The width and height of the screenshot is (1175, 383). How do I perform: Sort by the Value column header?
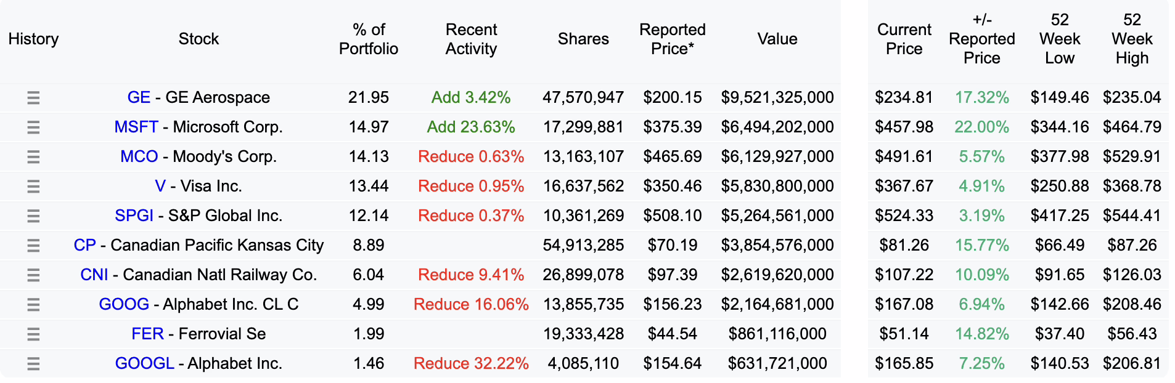[x=777, y=39]
